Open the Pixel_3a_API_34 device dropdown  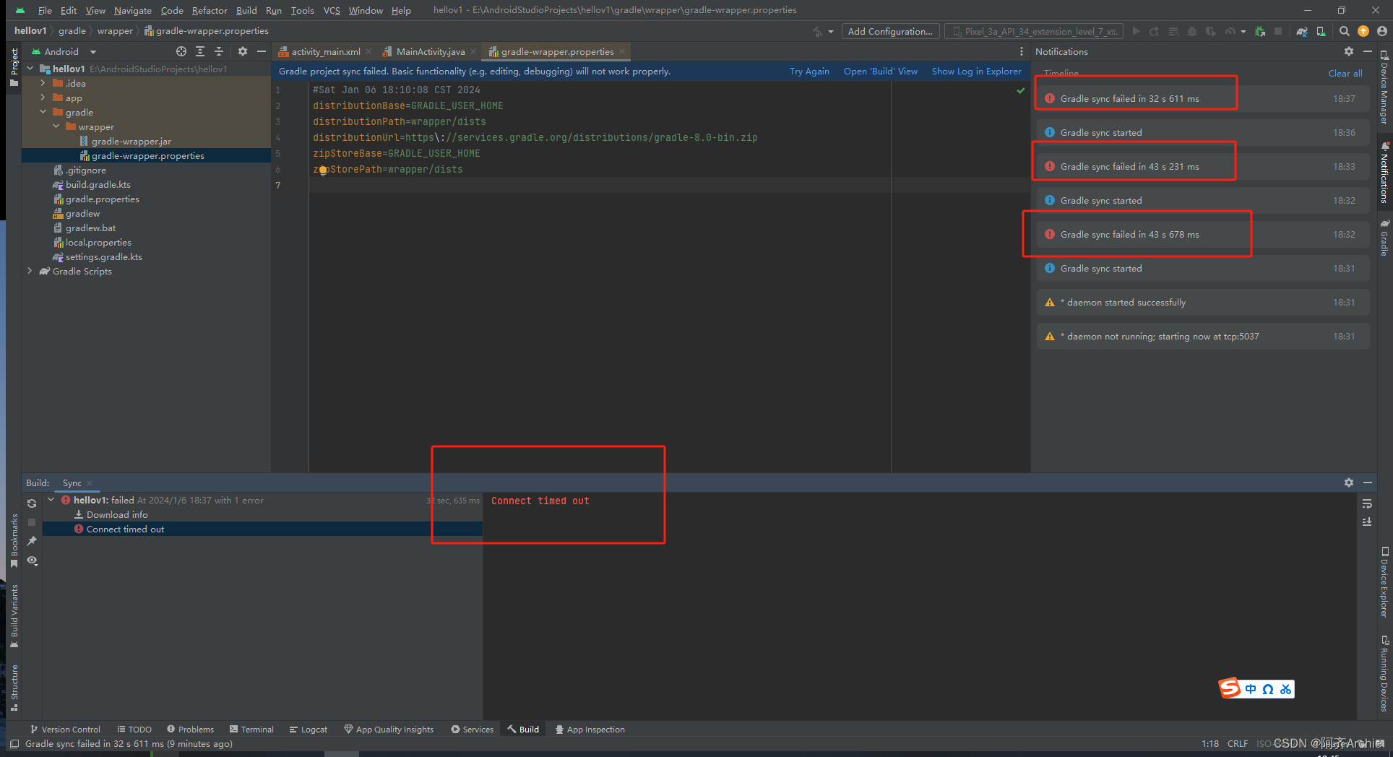click(1035, 31)
